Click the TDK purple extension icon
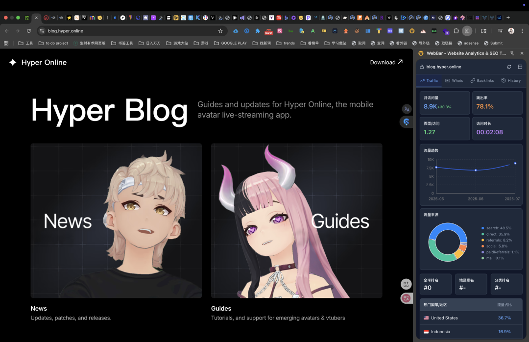 point(390,31)
